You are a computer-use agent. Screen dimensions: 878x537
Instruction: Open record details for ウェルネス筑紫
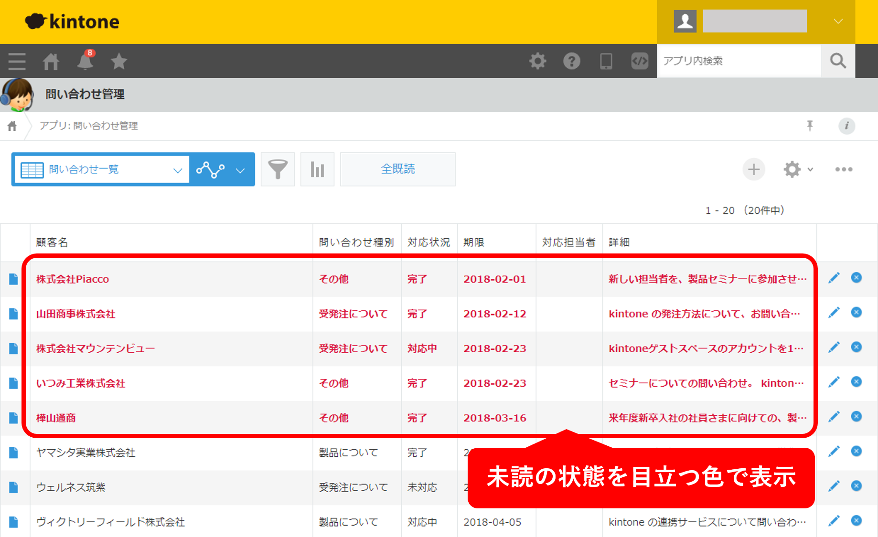(x=13, y=487)
